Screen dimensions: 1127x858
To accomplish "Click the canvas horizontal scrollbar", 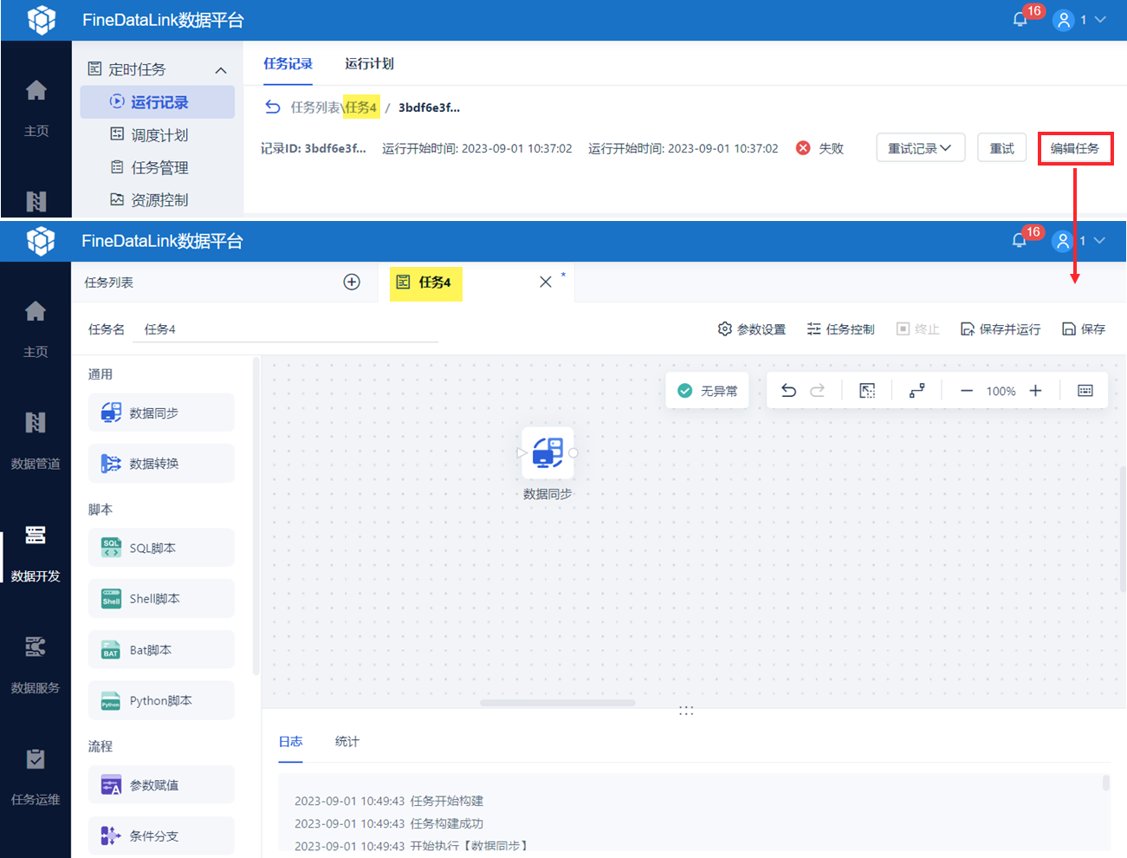I will (x=557, y=703).
